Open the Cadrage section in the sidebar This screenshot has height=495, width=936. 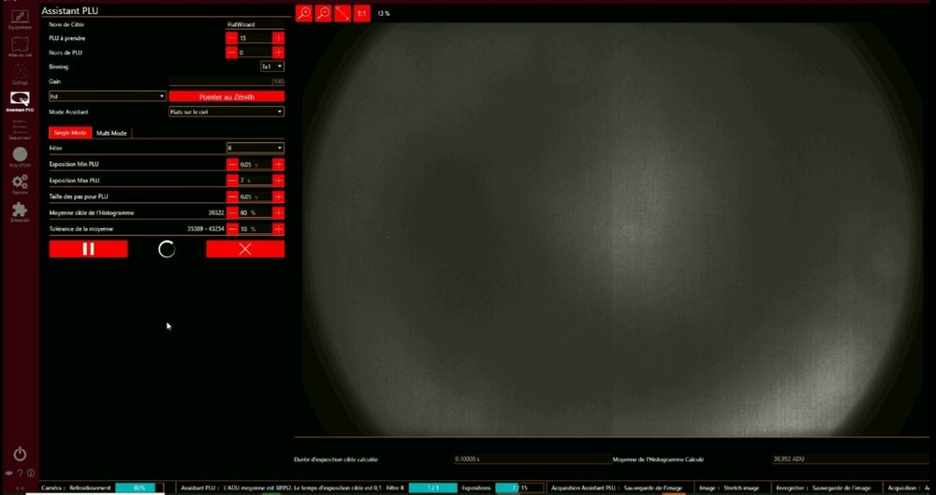[x=20, y=74]
